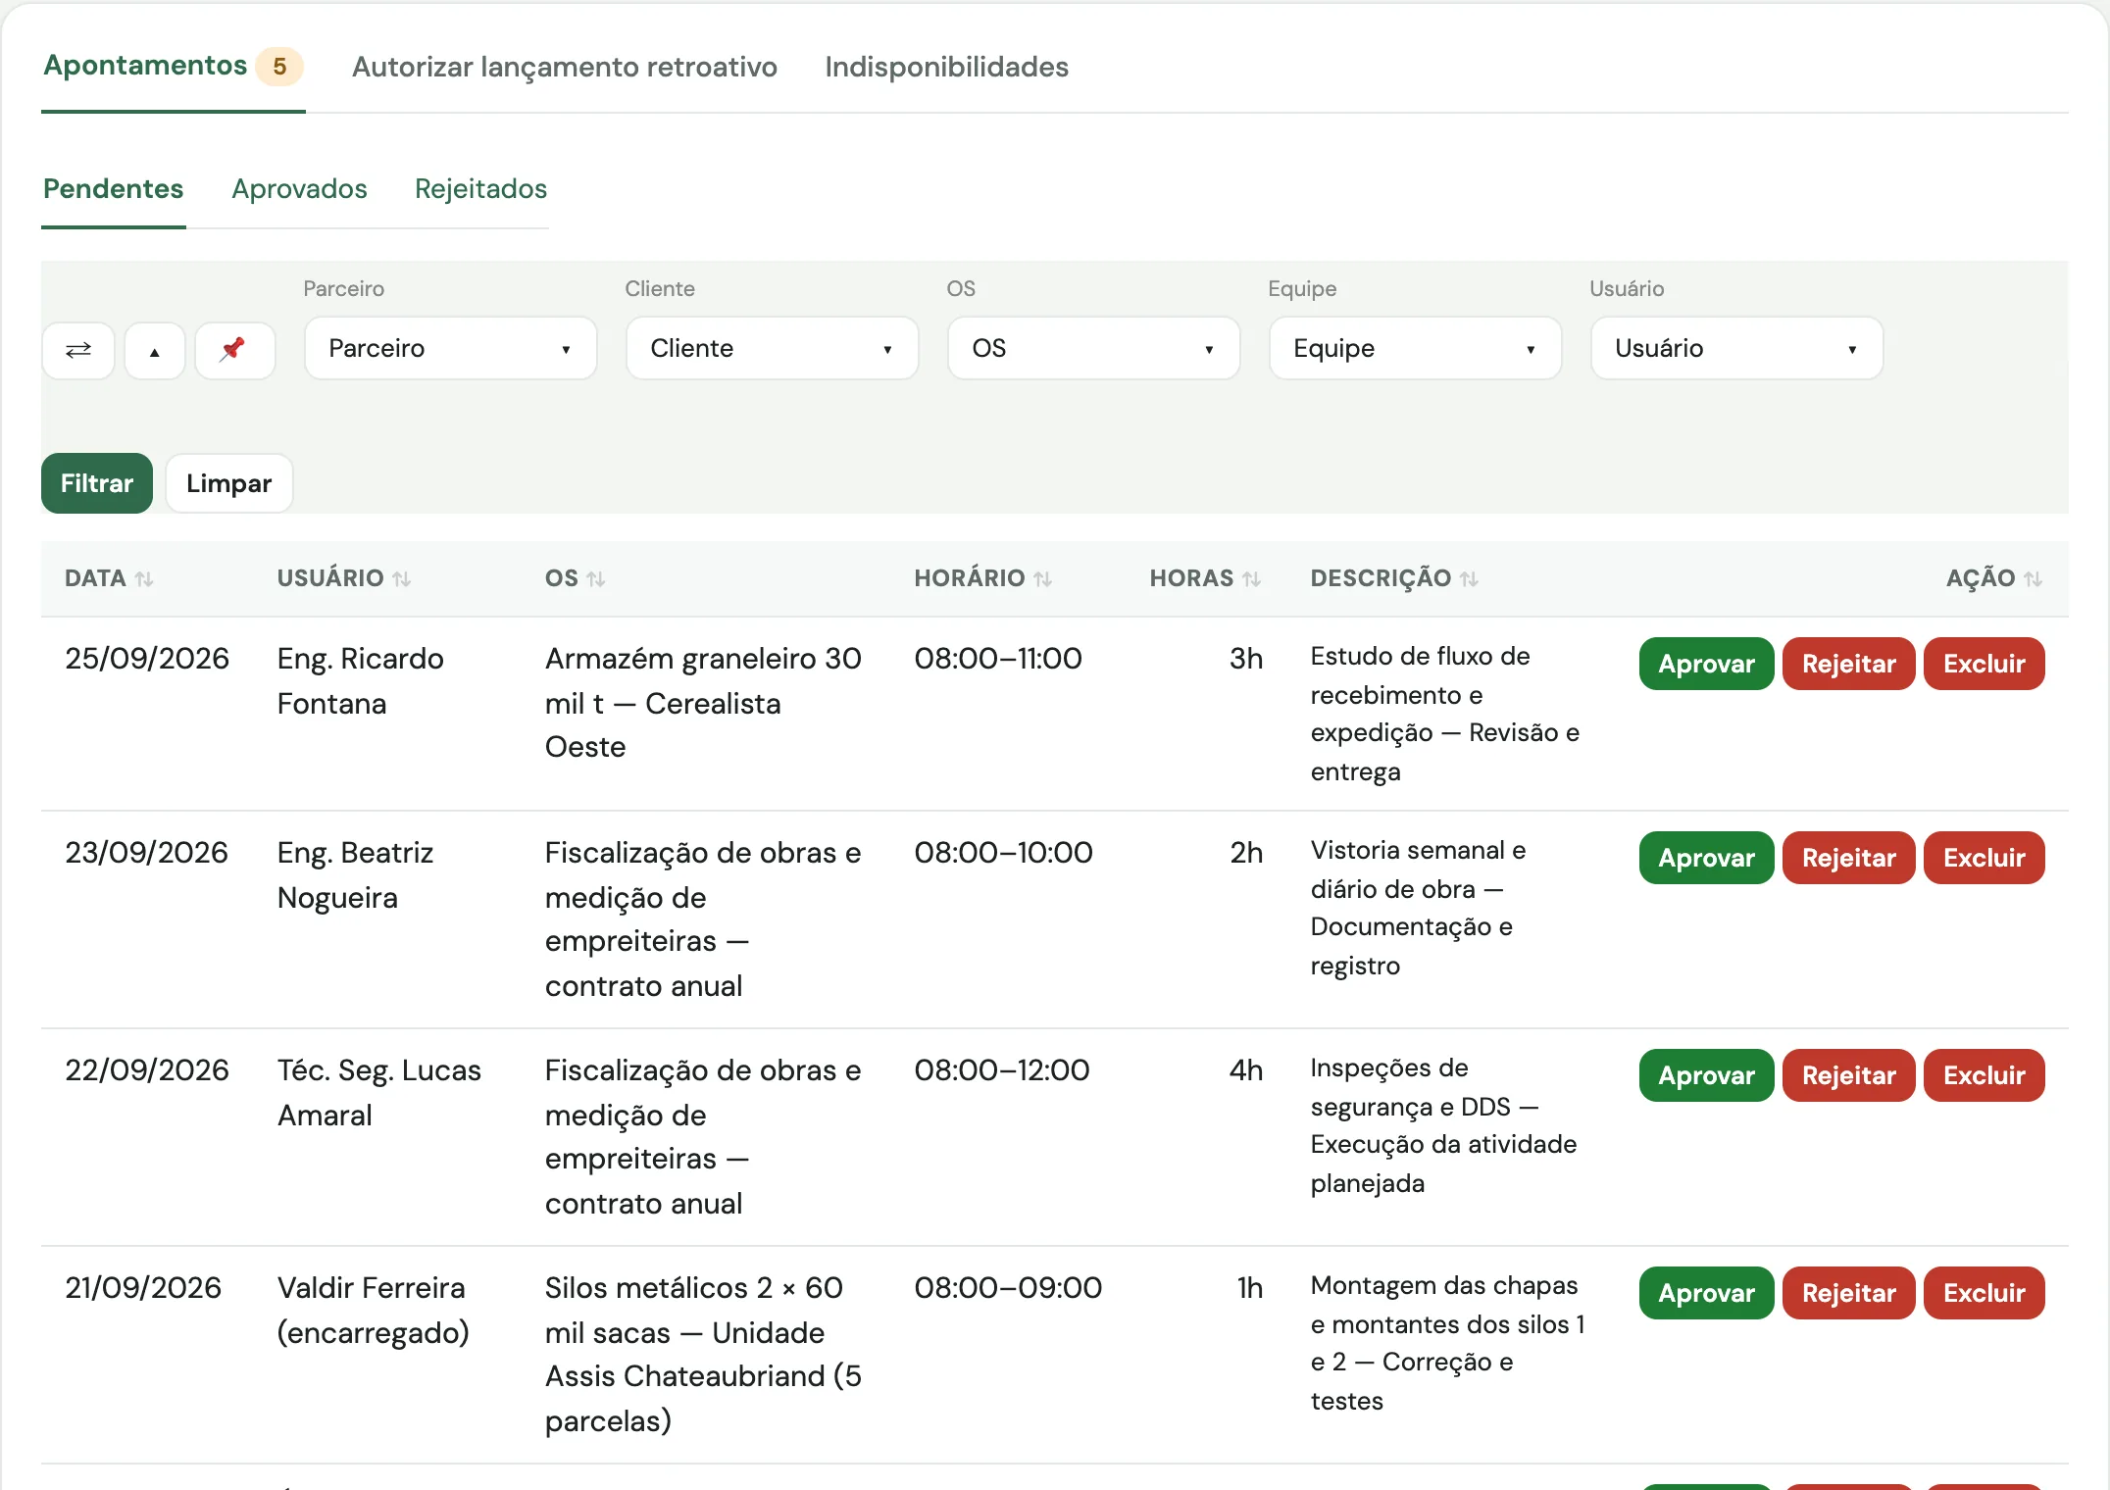Image resolution: width=2110 pixels, height=1490 pixels.
Task: Select the Pendentes sub-tab
Action: click(x=114, y=188)
